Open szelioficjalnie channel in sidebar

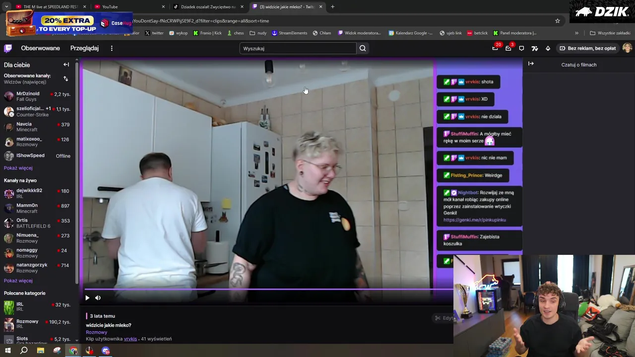pyautogui.click(x=38, y=112)
